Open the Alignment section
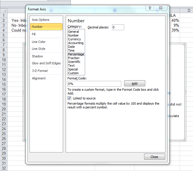The width and height of the screenshot is (193, 171). pos(39,78)
